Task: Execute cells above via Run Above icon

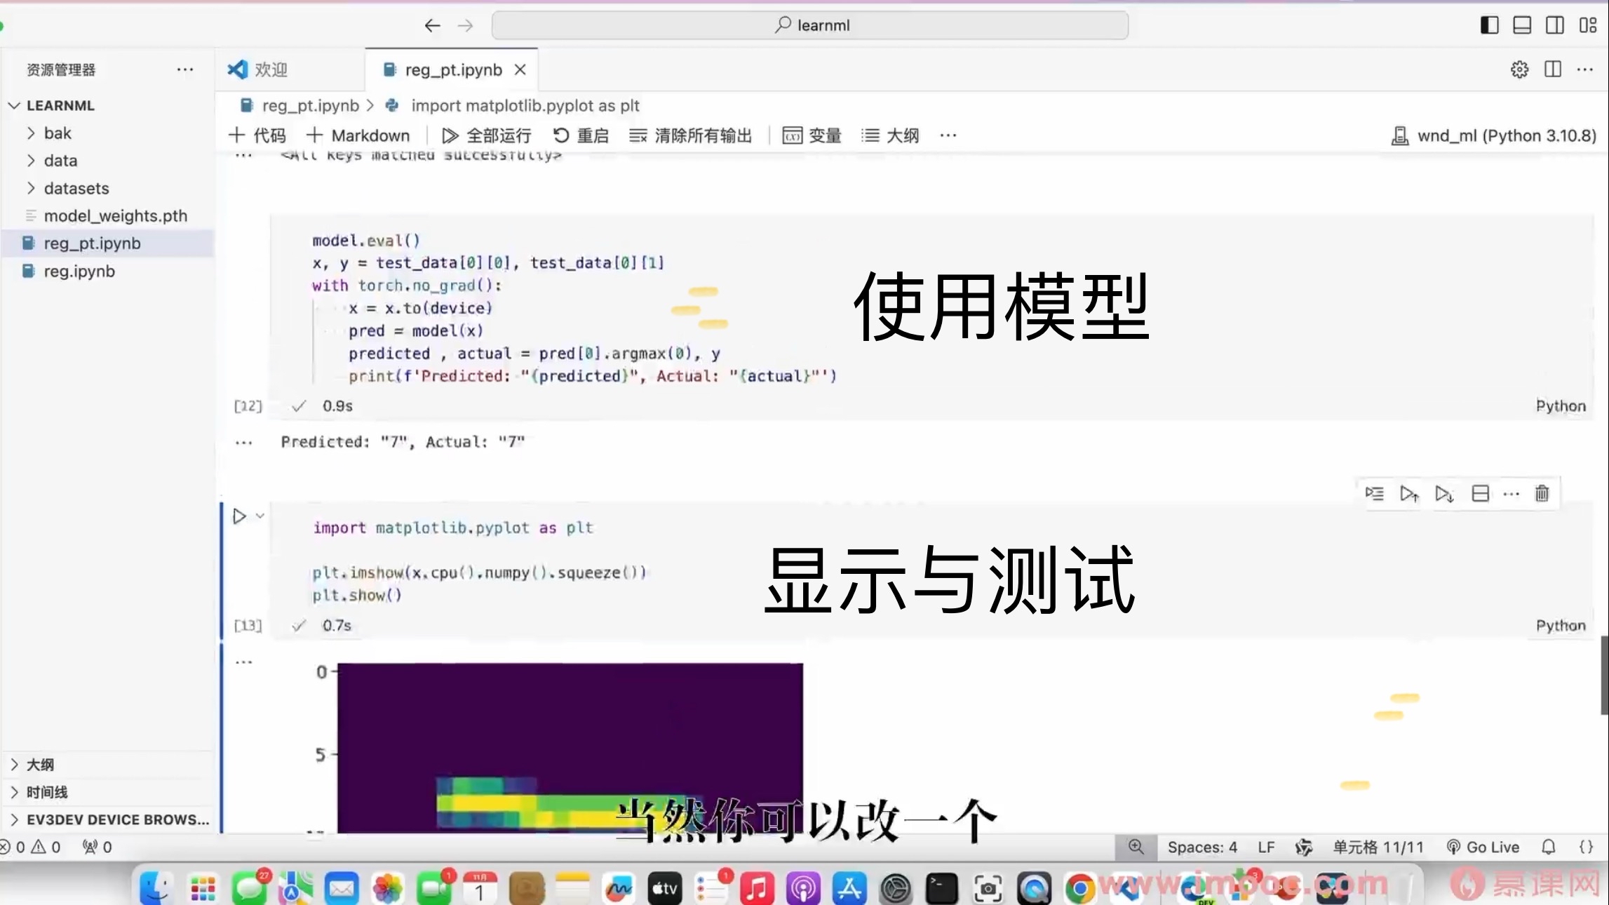Action: click(1408, 493)
